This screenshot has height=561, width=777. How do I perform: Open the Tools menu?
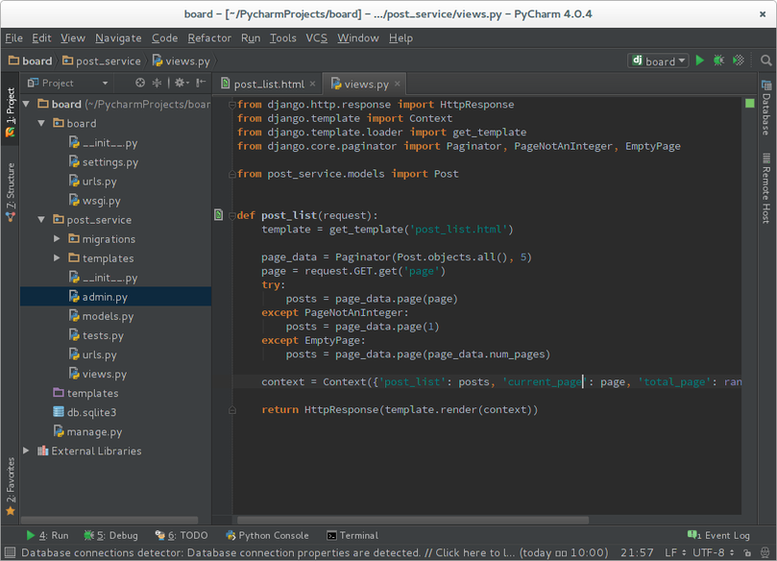click(x=283, y=37)
